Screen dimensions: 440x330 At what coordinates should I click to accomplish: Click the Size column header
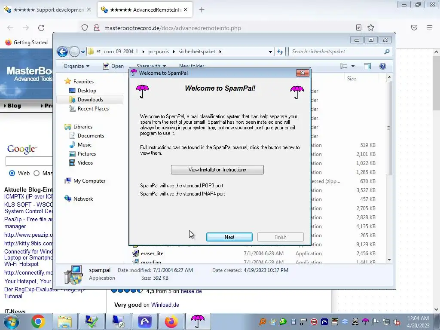click(x=351, y=79)
